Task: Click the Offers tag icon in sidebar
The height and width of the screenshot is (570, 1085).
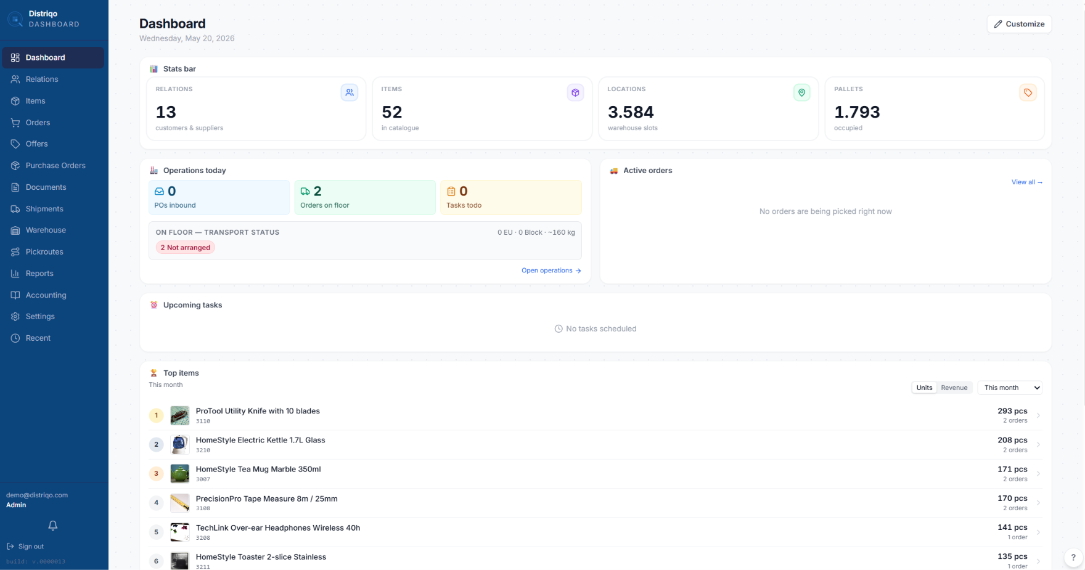Action: [x=15, y=144]
